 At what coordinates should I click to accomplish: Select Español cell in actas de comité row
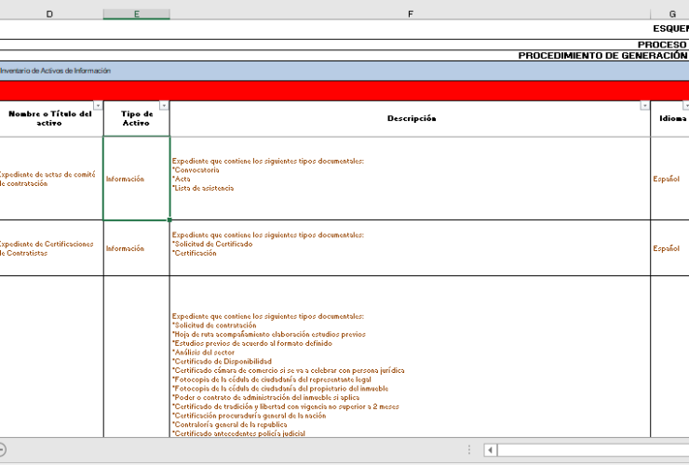click(669, 179)
